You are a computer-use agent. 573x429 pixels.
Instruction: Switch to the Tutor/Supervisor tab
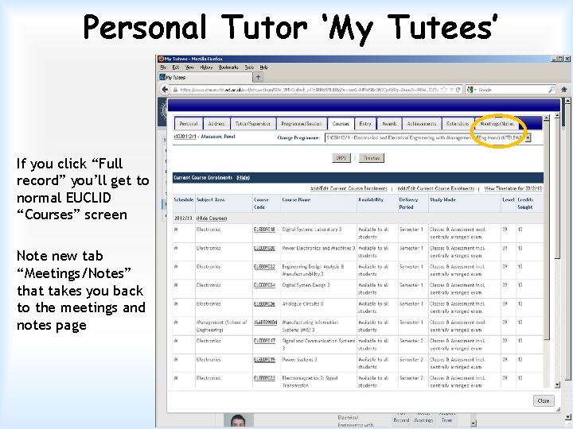(253, 124)
